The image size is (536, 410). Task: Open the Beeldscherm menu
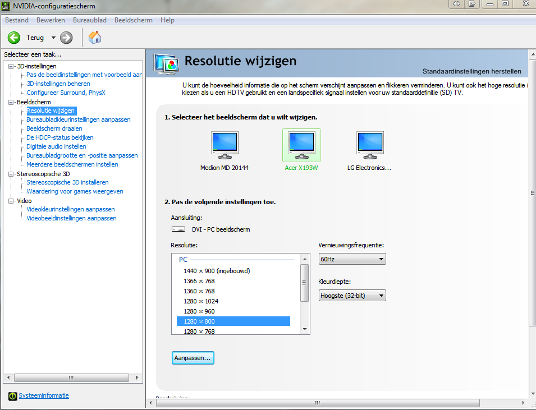[134, 20]
